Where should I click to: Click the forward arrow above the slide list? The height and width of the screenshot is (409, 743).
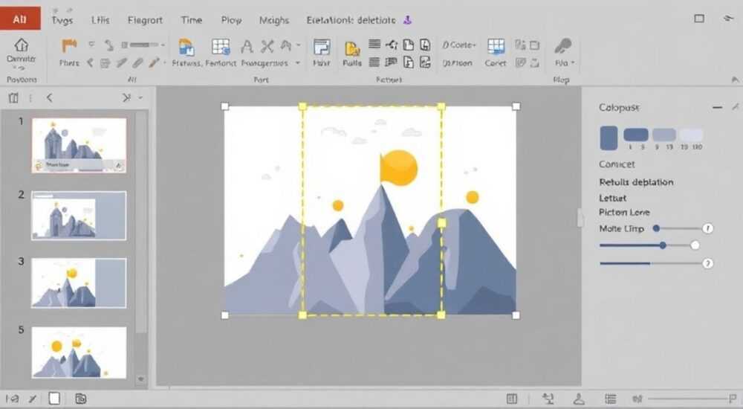(126, 97)
